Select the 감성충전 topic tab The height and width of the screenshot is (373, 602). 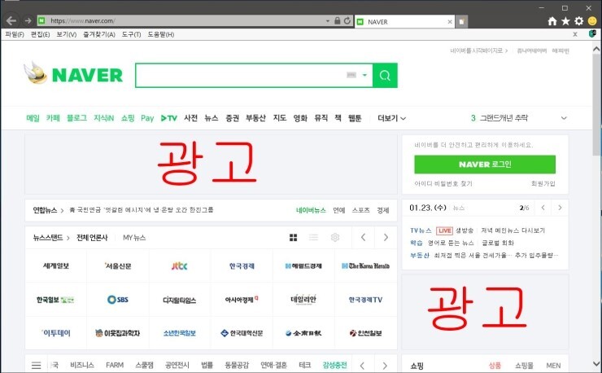335,366
